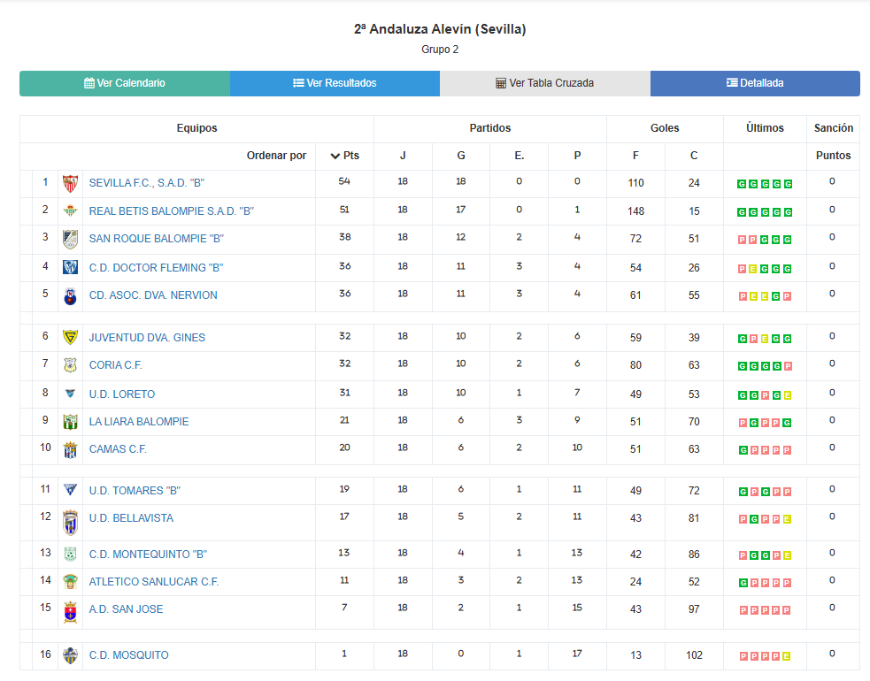Click the list icon in Ver Resultados

click(298, 83)
